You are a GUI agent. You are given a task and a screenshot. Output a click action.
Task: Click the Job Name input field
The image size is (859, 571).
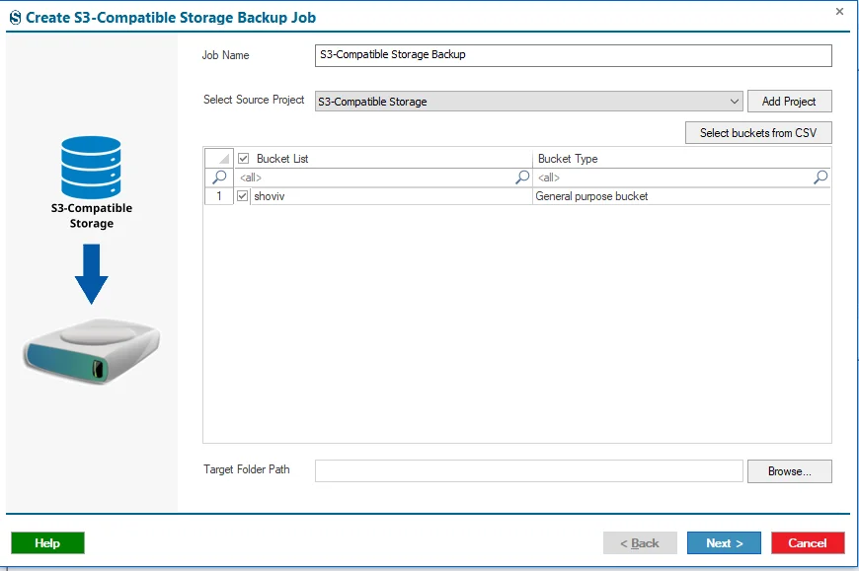[573, 55]
